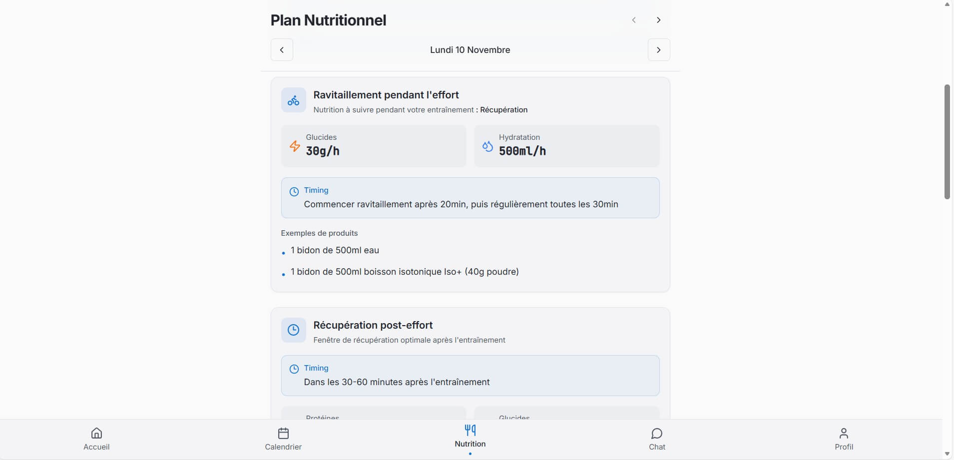Open the Profil tab
This screenshot has width=954, height=460.
coord(844,439)
